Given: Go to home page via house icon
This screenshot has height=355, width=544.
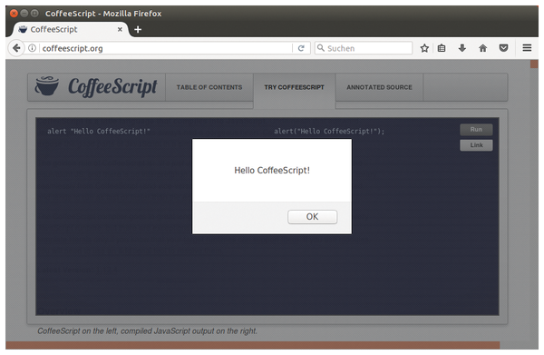Looking at the screenshot, I should tap(482, 48).
